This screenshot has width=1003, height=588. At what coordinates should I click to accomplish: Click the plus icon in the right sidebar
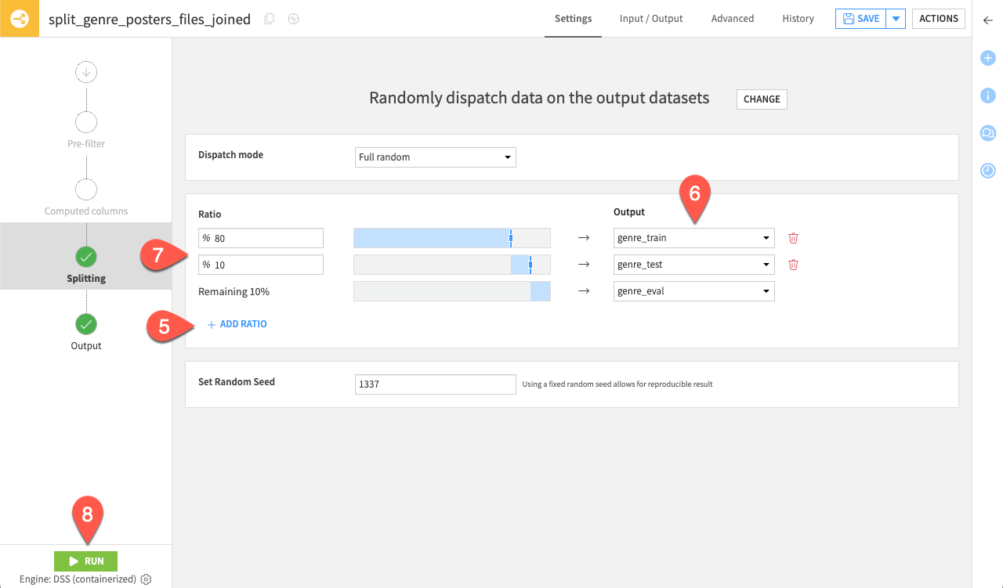[x=987, y=58]
